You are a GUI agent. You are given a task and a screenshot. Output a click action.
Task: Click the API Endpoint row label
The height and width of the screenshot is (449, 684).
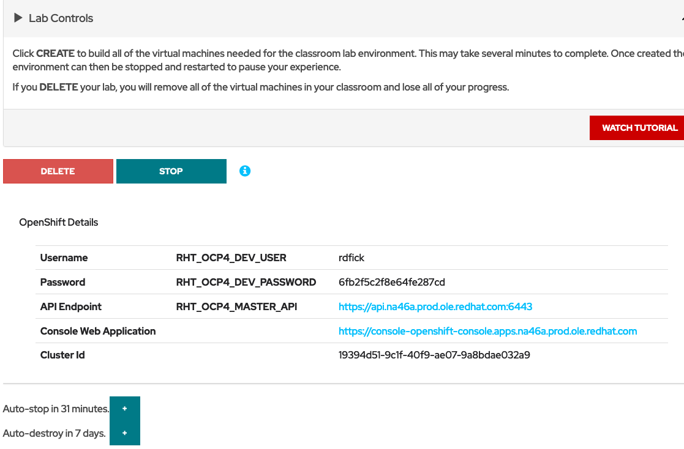(x=70, y=306)
